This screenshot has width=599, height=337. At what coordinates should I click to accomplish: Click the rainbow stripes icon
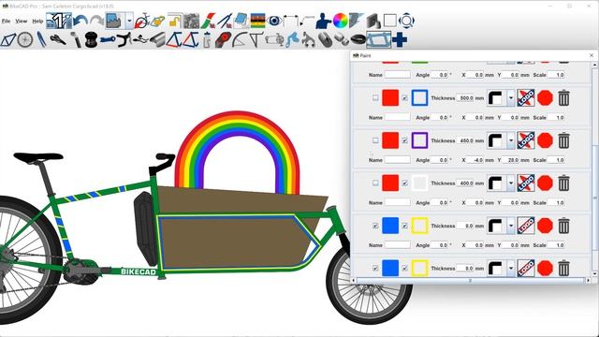pyautogui.click(x=258, y=21)
